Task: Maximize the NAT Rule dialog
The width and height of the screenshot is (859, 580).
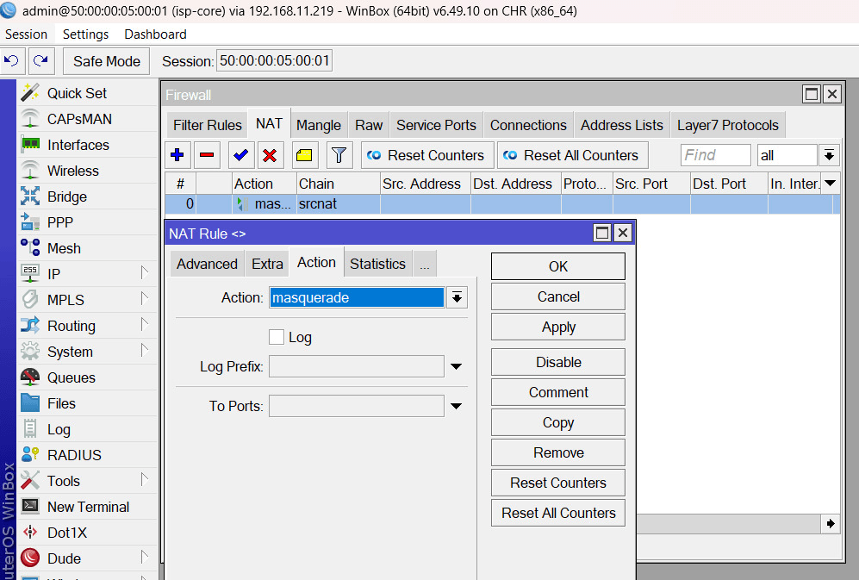Action: coord(602,233)
